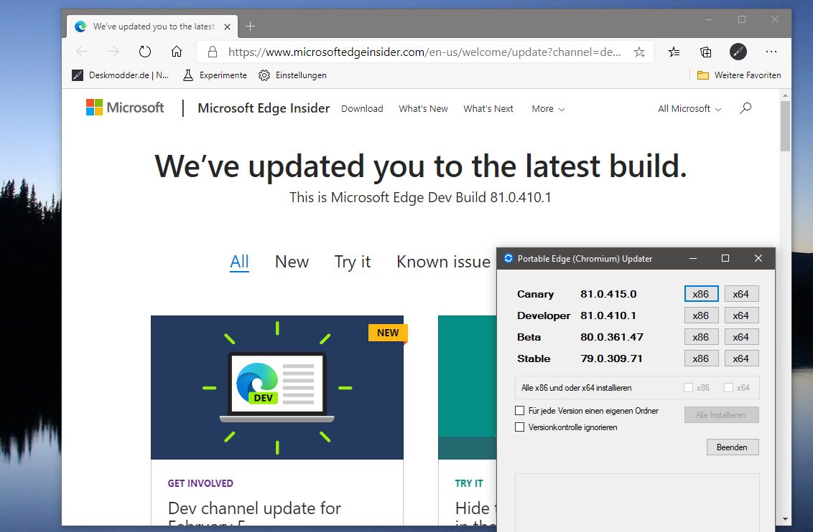Open the search magnifier on the page
This screenshot has height=532, width=813.
pos(745,108)
